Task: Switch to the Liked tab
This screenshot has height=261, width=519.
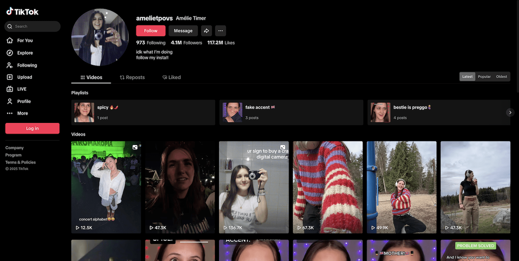Action: click(172, 77)
